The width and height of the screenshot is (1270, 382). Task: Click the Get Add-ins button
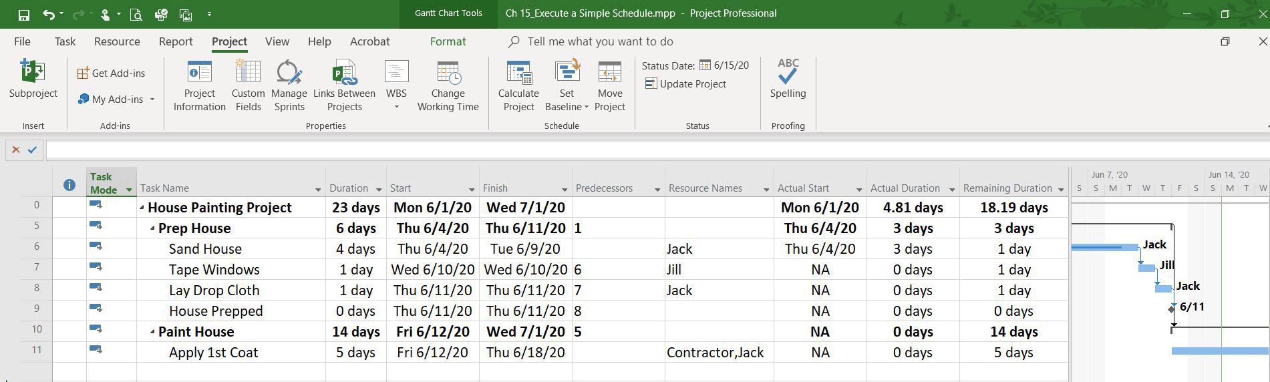[111, 73]
